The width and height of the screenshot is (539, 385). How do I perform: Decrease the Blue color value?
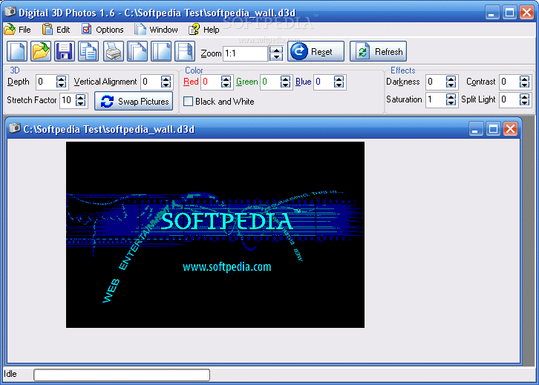(x=339, y=85)
